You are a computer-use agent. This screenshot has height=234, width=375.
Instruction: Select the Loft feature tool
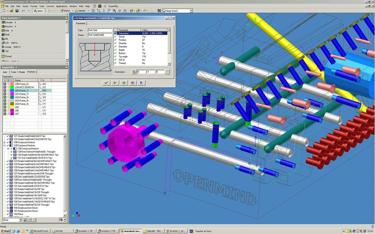point(10,43)
